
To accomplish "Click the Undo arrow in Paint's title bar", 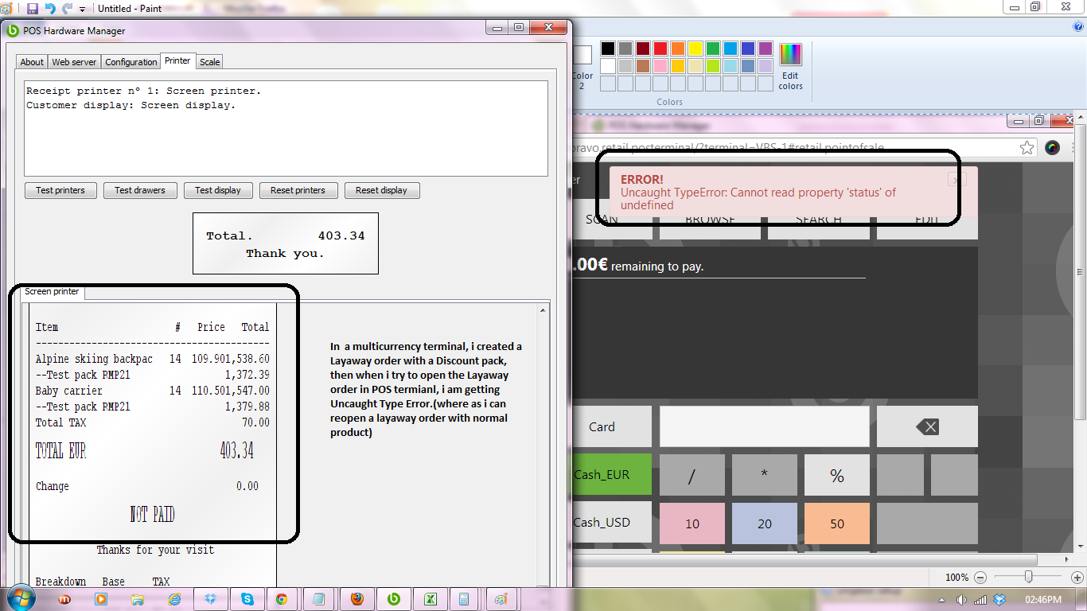I will 50,9.
